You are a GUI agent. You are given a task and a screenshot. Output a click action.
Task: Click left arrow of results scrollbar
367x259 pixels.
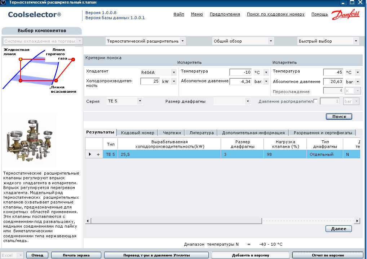(x=88, y=221)
